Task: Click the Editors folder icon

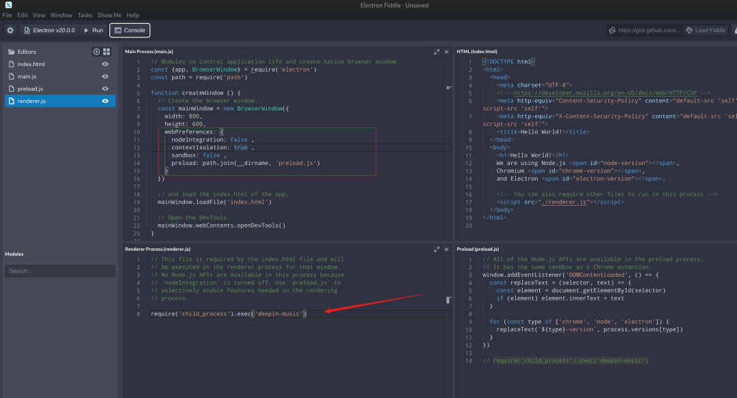Action: (x=12, y=52)
